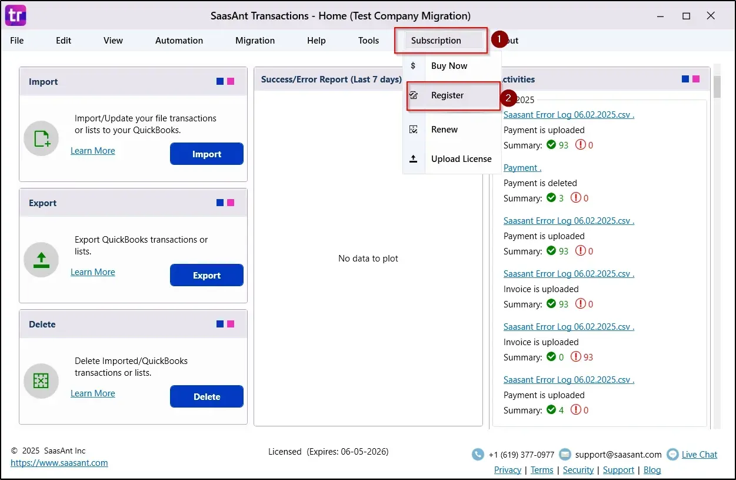Click the green Export upload icon
This screenshot has width=736, height=480.
(41, 260)
